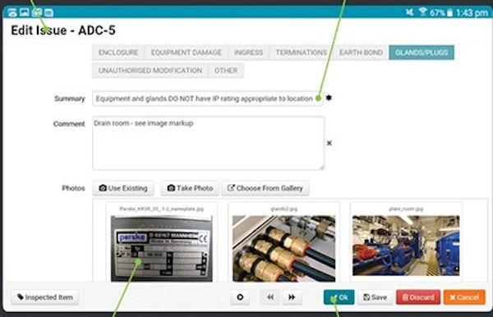Open the Perske nameplate photo thumbnail
Image resolution: width=493 pixels, height=317 pixels.
coord(162,248)
